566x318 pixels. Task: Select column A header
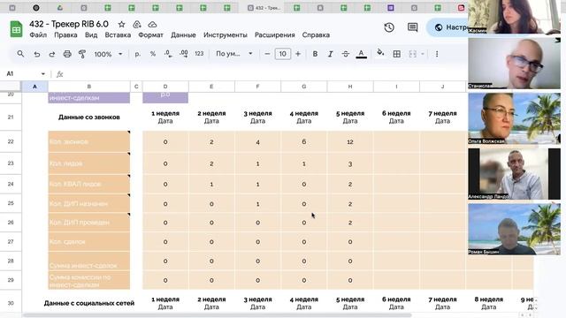pos(34,87)
